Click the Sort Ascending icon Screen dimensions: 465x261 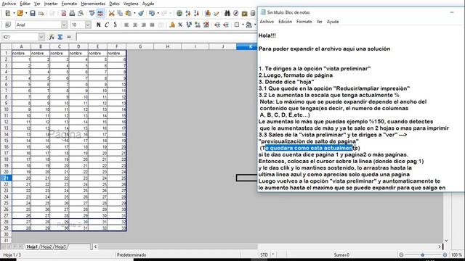[x=188, y=13]
